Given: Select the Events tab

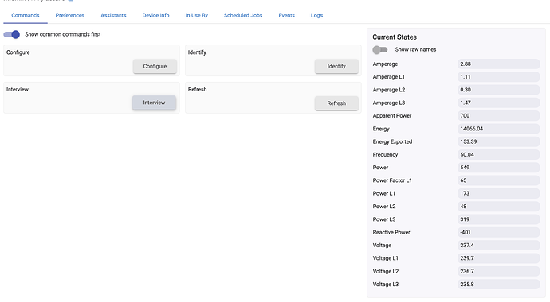Looking at the screenshot, I should [287, 15].
